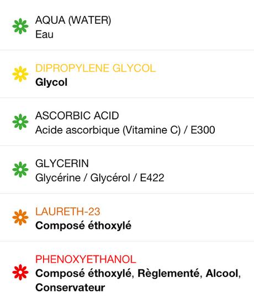The height and width of the screenshot is (303, 254).
Task: Tap the 'Eau' description text
Action: tap(44, 35)
